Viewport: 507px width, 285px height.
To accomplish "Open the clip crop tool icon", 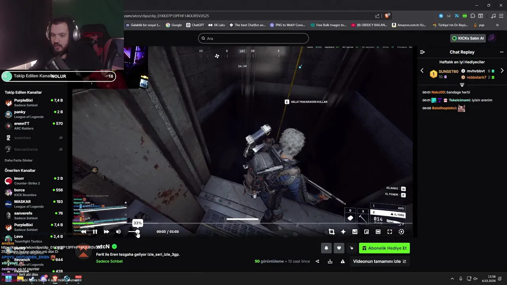I will 332,232.
